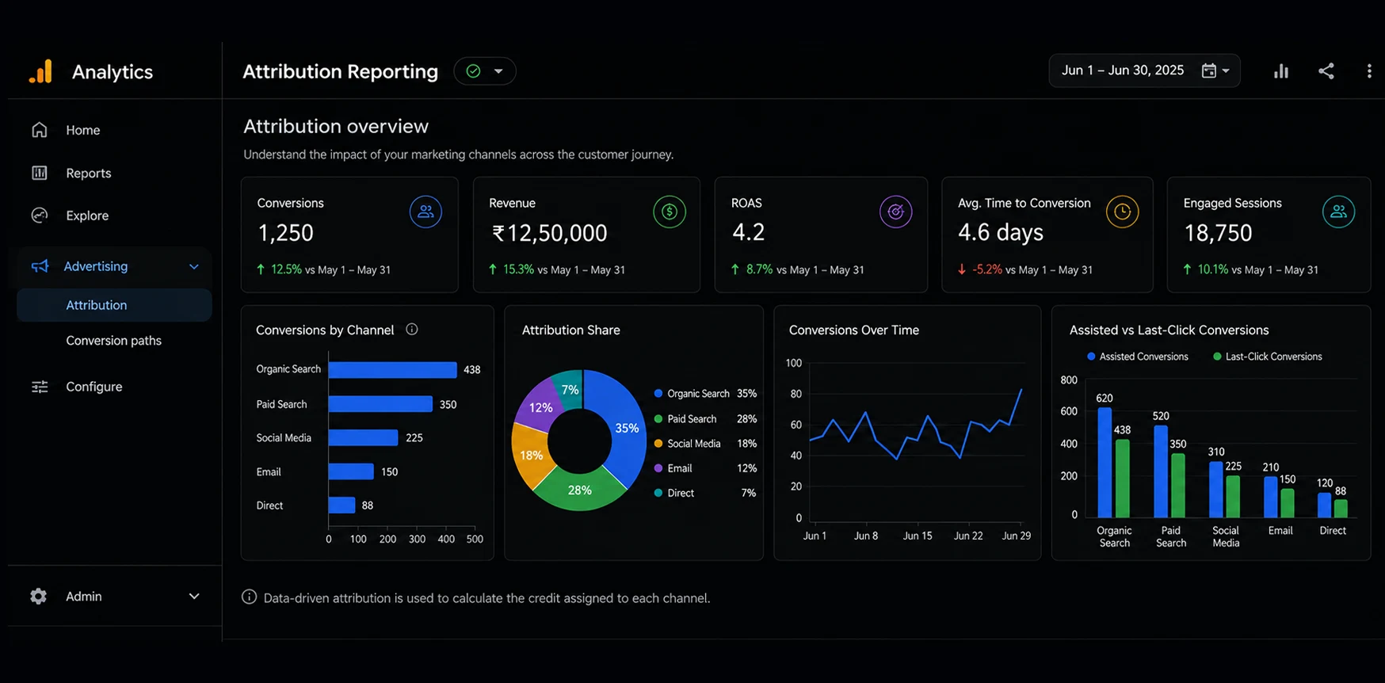This screenshot has height=683, width=1385.
Task: Open the bar chart insights icon
Action: click(1281, 71)
